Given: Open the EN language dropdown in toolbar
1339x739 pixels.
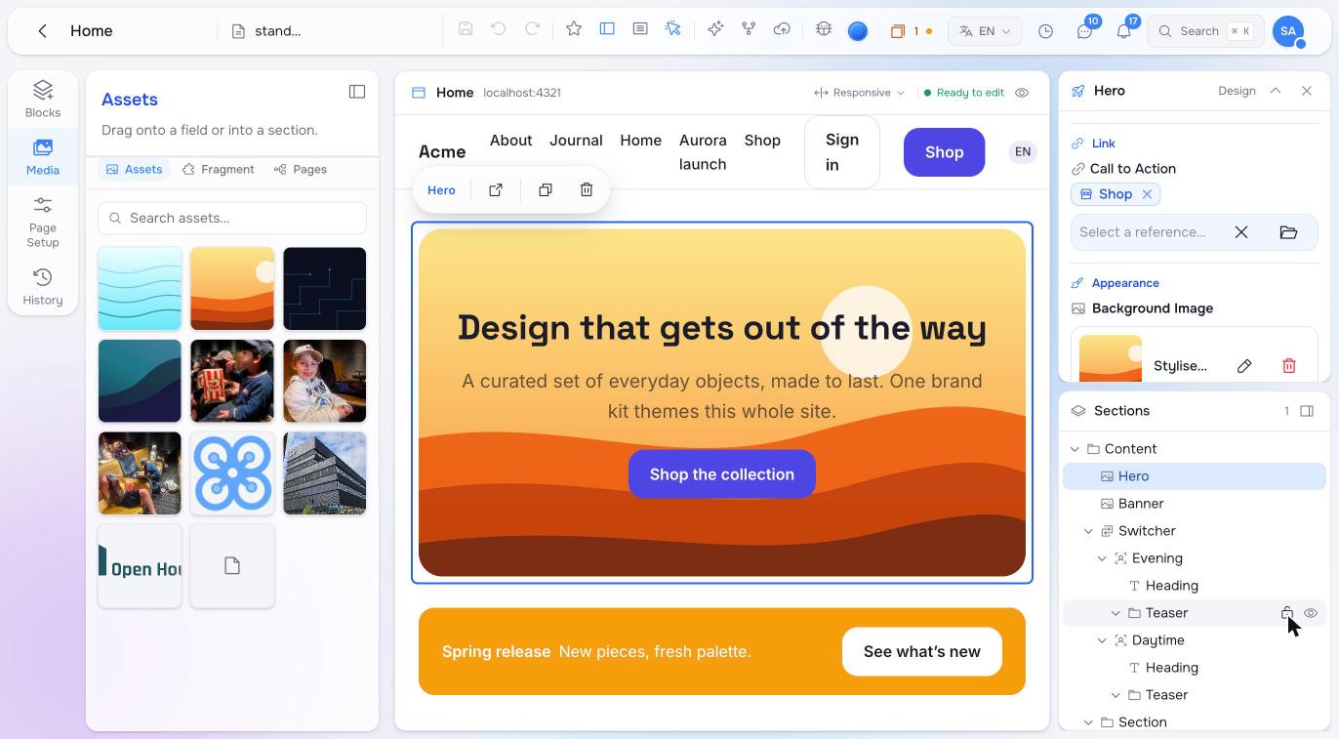Looking at the screenshot, I should pos(985,31).
